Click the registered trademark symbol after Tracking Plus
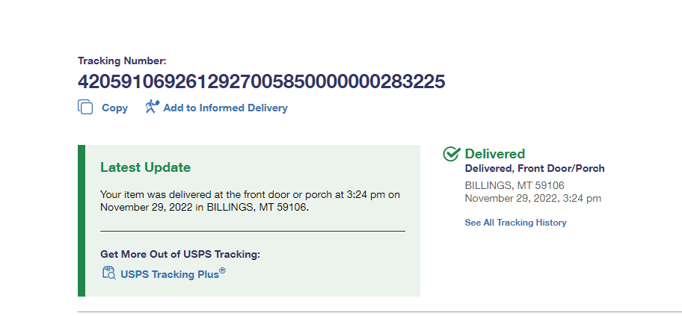The image size is (682, 316). click(x=222, y=271)
